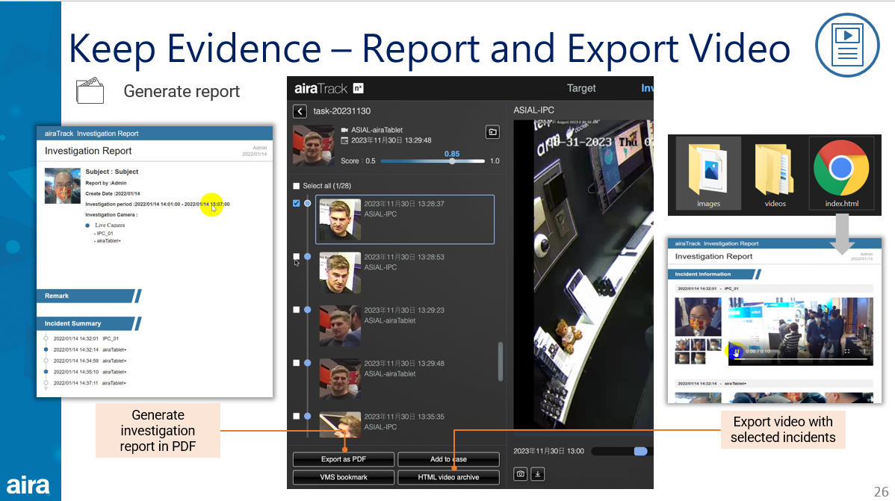Select the 13:28:53 face thumbnail
The image size is (895, 501).
[x=340, y=273]
